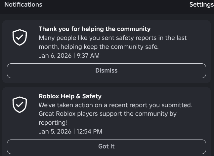The image size is (214, 156).
Task: Click the word 'reporting!' in the second notification
Action: point(53,123)
